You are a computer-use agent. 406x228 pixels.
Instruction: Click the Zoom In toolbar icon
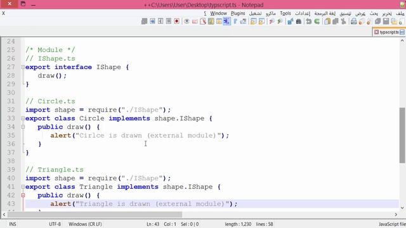pos(280,22)
